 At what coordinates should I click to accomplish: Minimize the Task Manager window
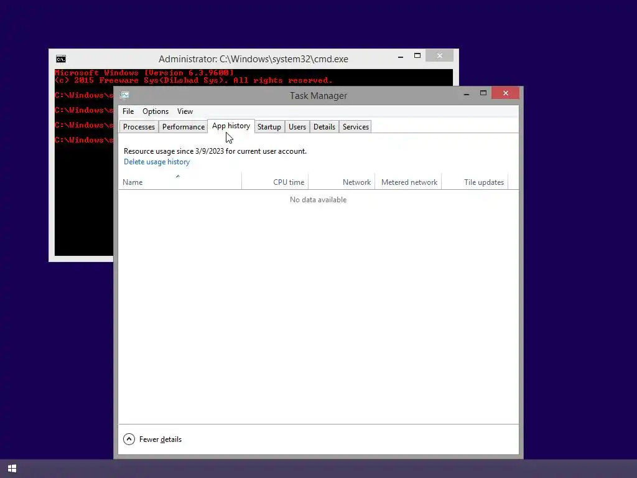[467, 93]
